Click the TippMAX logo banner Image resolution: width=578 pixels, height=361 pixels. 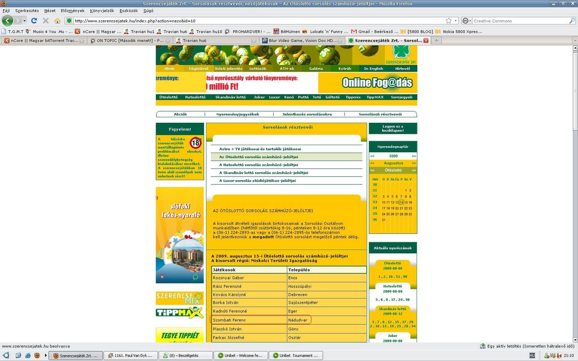(x=180, y=313)
